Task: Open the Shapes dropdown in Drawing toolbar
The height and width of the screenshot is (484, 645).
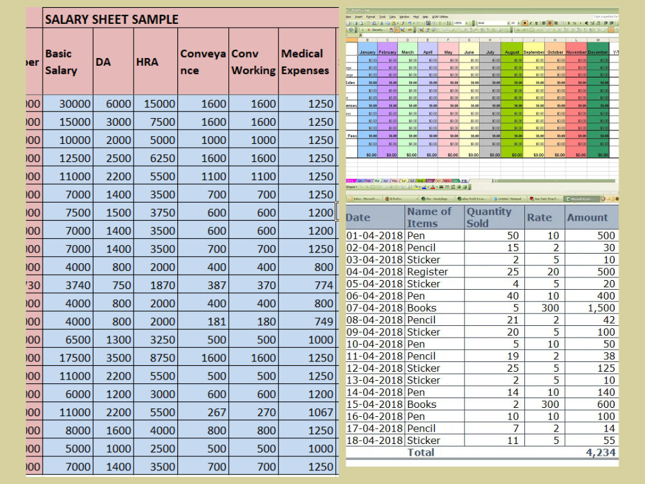Action: [x=352, y=187]
